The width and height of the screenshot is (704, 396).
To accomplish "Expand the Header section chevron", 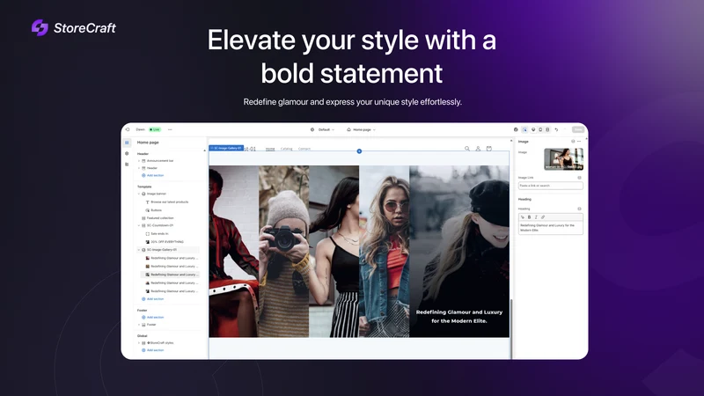I will point(139,168).
